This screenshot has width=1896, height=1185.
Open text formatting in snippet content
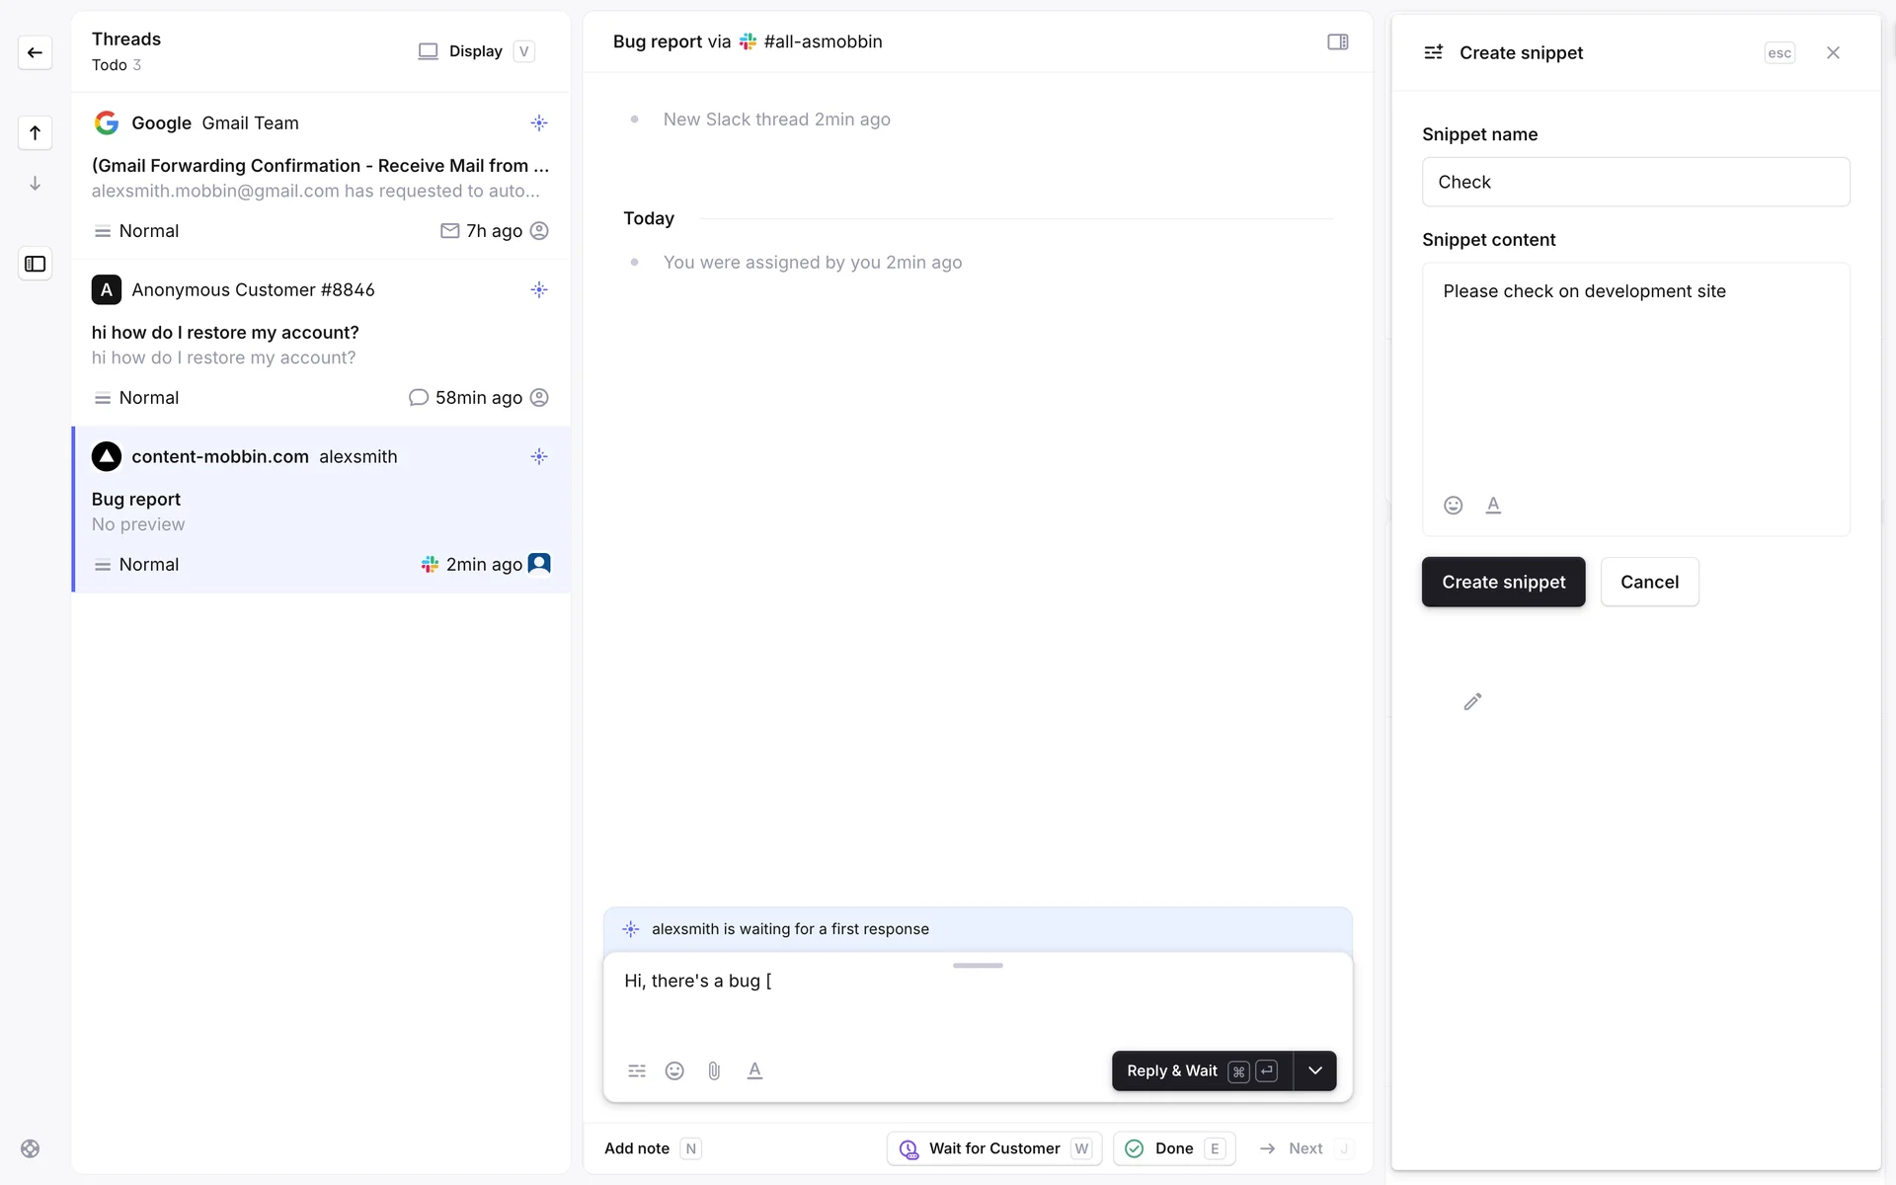[x=1493, y=506]
